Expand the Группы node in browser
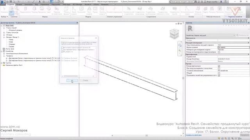The height and width of the screenshot is (140, 250). [x=2, y=63]
